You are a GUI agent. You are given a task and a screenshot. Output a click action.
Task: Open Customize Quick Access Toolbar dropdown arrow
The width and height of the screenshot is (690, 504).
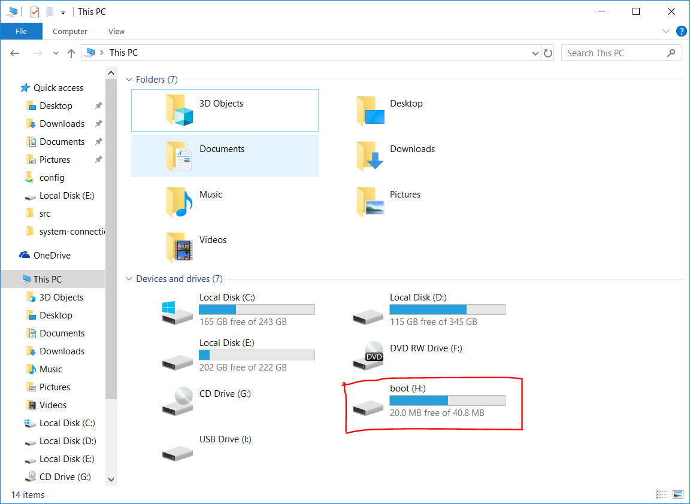[63, 13]
